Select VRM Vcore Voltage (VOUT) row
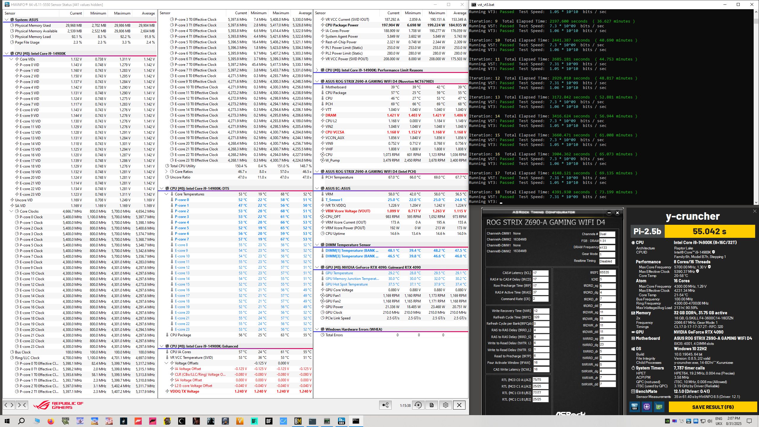 click(391, 211)
